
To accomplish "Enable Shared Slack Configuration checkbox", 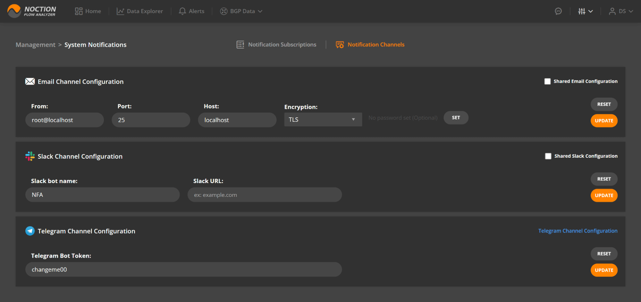I will point(548,156).
